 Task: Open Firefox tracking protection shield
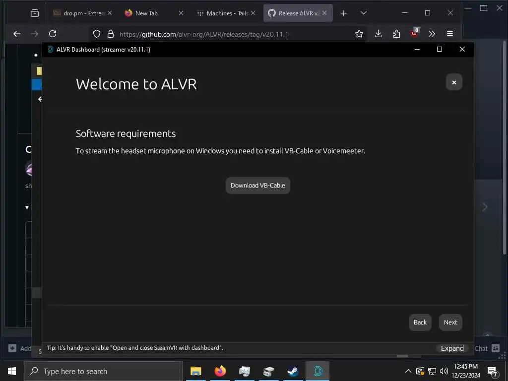[97, 34]
